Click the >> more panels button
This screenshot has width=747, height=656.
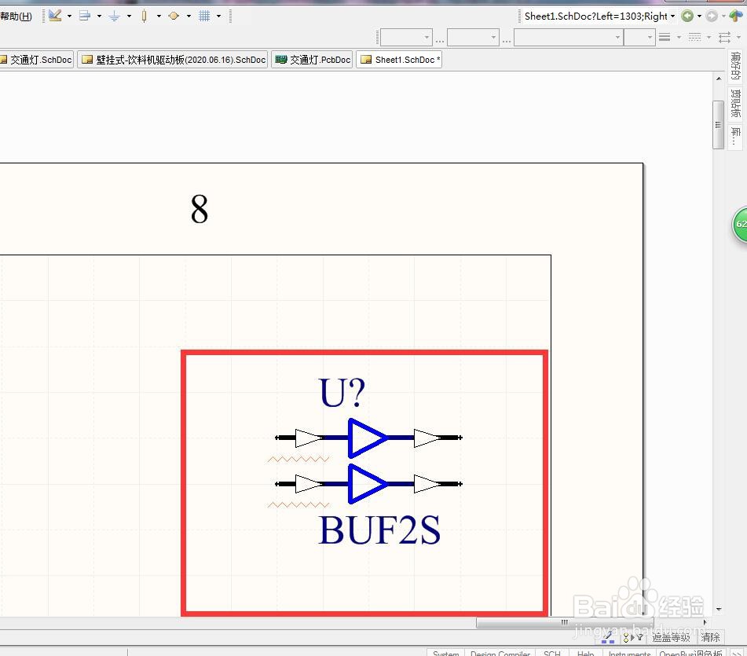737,653
